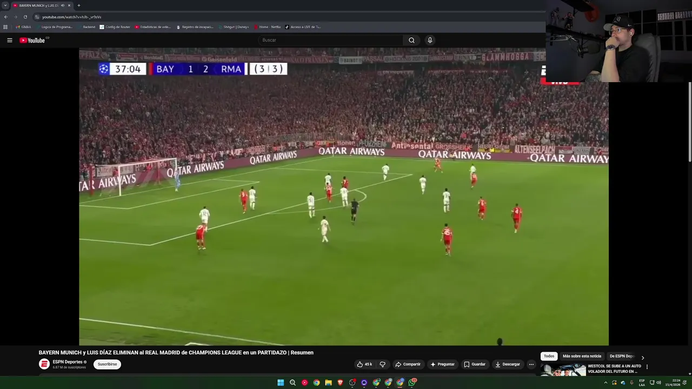Like the video (45 k)
Screen dimensions: 692x389
pyautogui.click(x=365, y=364)
